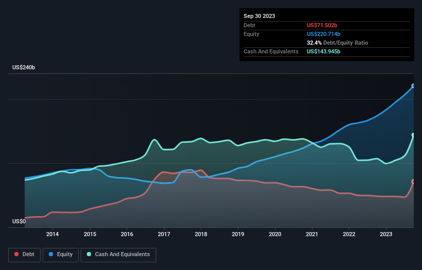This screenshot has height=270, width=422.
Task: Select the 2020 x-axis label
Action: click(x=275, y=234)
